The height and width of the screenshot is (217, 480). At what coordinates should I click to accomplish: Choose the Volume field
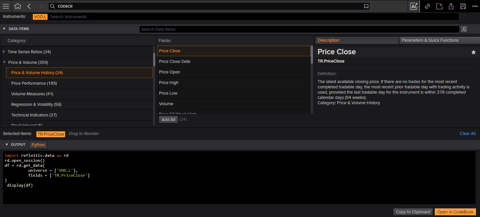click(234, 104)
